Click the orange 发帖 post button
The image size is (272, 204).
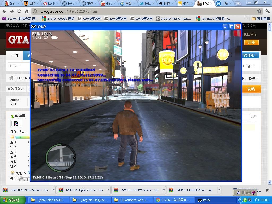coord(251,89)
